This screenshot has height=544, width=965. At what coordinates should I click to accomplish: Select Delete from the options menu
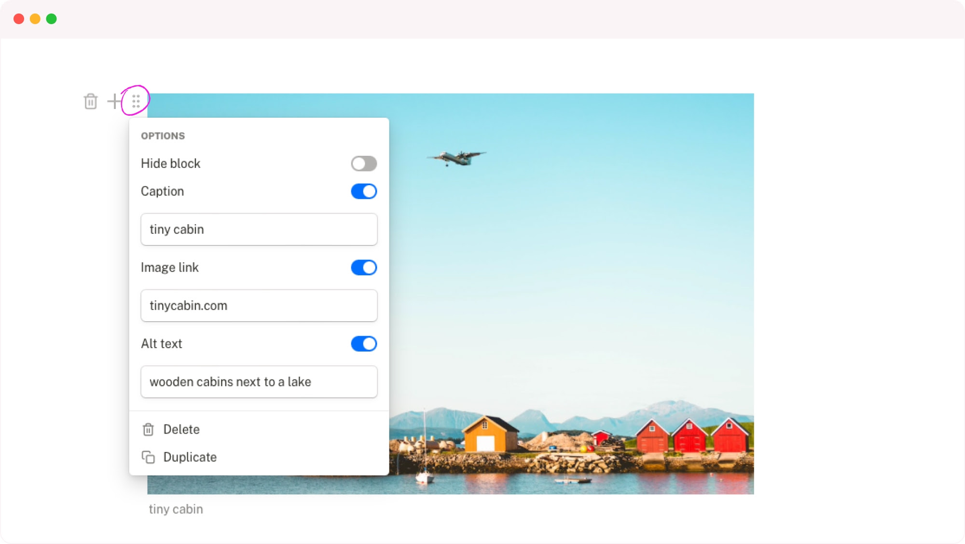click(x=181, y=429)
